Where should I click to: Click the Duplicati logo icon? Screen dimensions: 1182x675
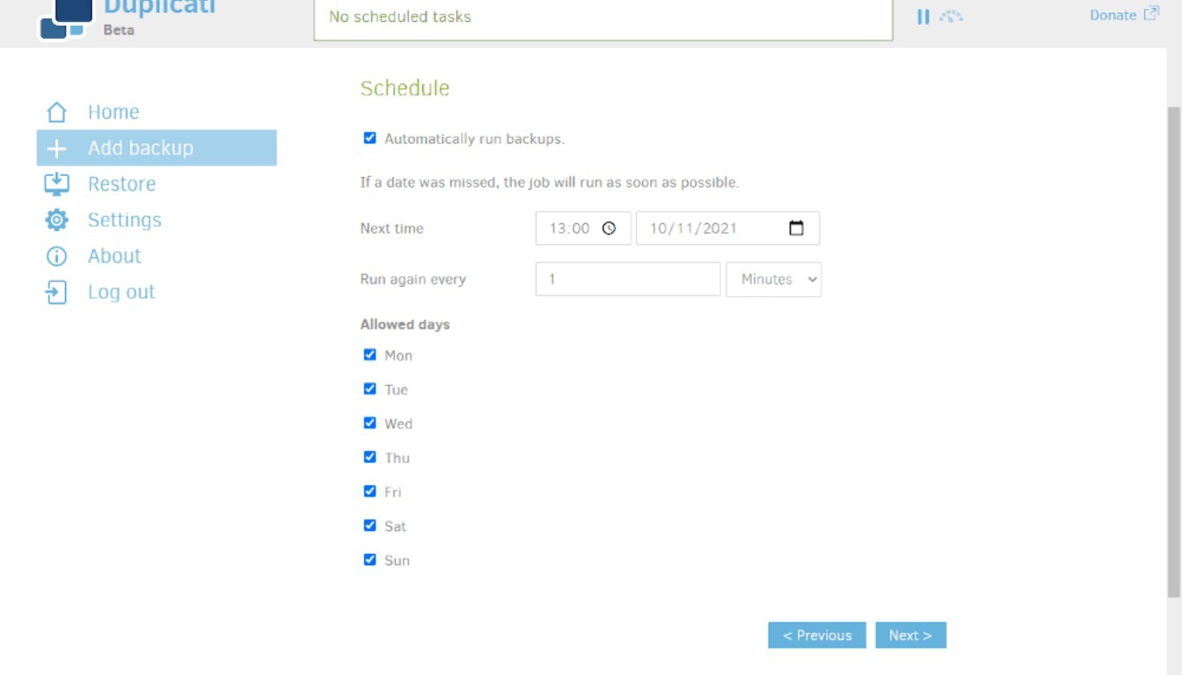point(66,18)
